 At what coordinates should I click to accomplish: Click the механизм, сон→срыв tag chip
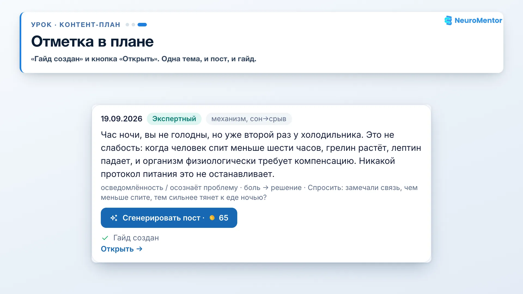pyautogui.click(x=249, y=119)
